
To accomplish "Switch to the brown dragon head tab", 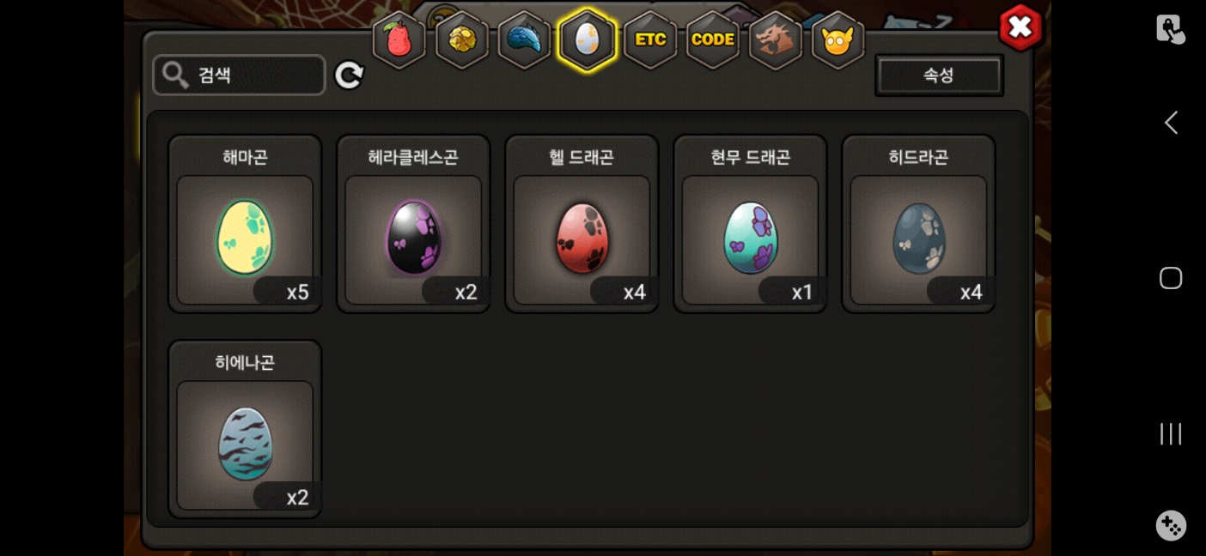I will (x=776, y=39).
